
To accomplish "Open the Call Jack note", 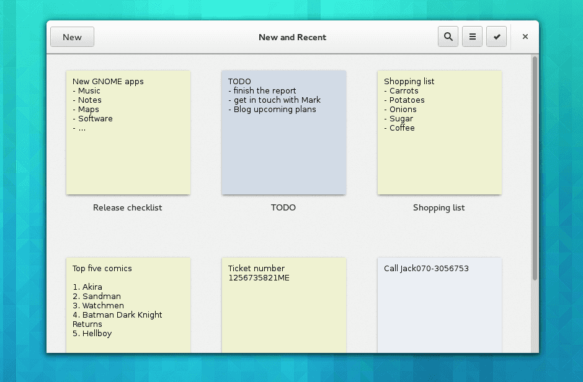I will (440, 305).
